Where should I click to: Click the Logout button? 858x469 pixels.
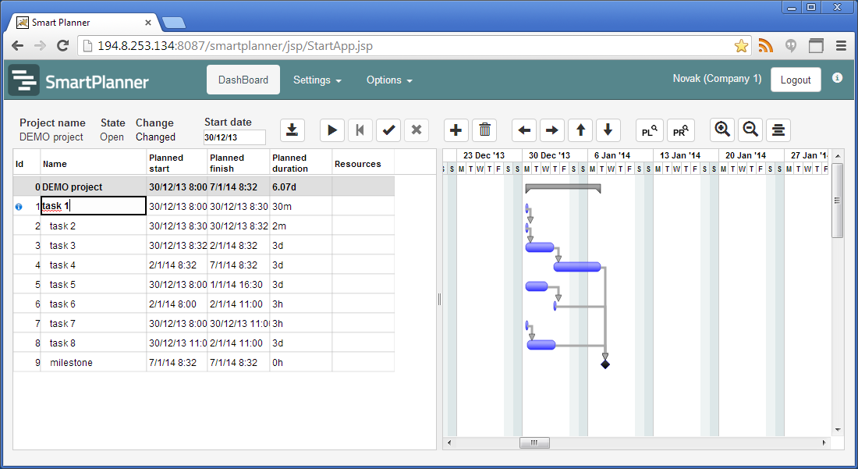pyautogui.click(x=796, y=80)
